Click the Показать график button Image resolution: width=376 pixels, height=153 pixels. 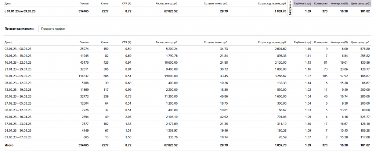[53, 29]
